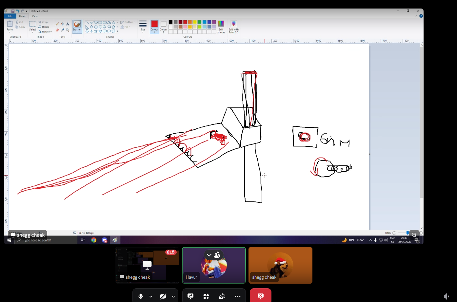457x302 pixels.
Task: Open camera options chevron in Discord
Action: [173, 296]
